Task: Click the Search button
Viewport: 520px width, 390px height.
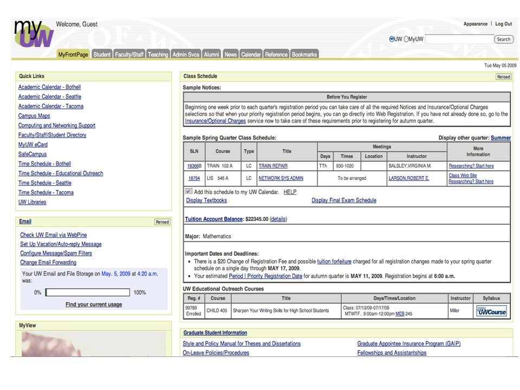Action: [x=504, y=39]
